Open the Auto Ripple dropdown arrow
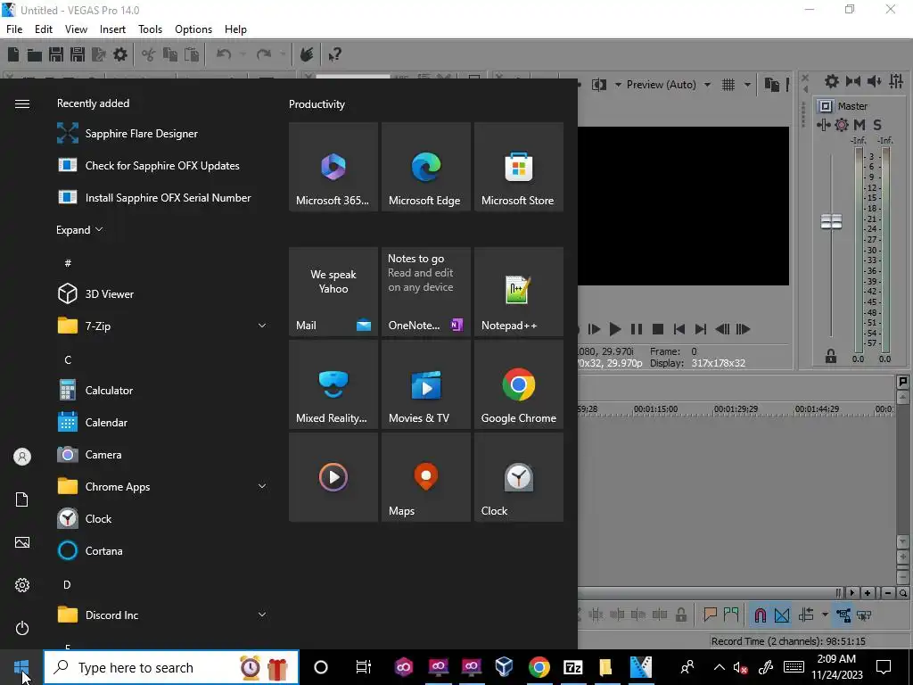The width and height of the screenshot is (913, 685). (825, 615)
